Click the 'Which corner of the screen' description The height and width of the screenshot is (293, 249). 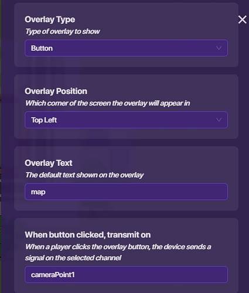point(108,103)
